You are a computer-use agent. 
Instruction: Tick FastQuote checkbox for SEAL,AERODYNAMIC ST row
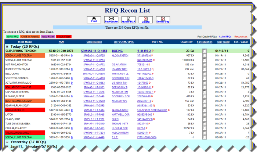point(204,87)
